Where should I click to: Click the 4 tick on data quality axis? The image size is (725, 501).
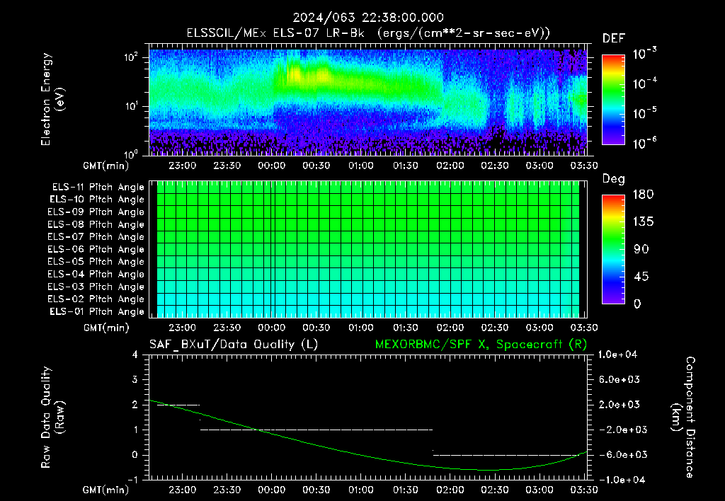click(135, 355)
